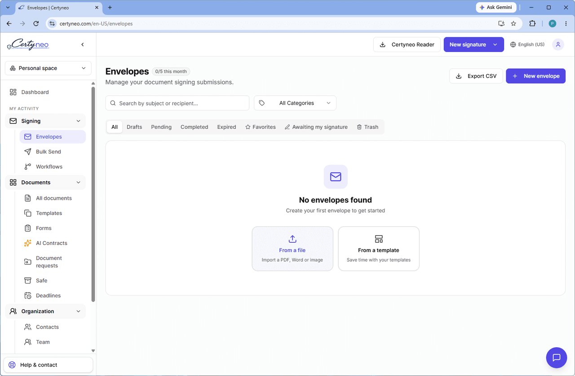Open the chat bubble support widget
Screen dimensions: 575x376
557,358
